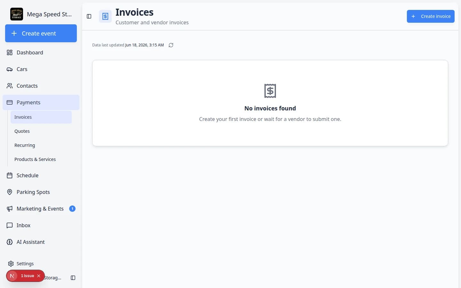The image size is (461, 288).
Task: Click the Cars vehicle icon
Action: [10, 69]
